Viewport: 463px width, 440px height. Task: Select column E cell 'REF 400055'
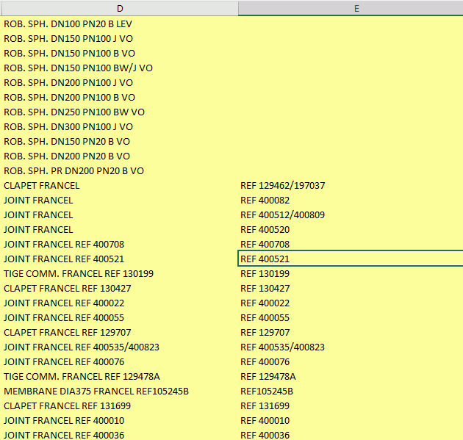(351, 318)
